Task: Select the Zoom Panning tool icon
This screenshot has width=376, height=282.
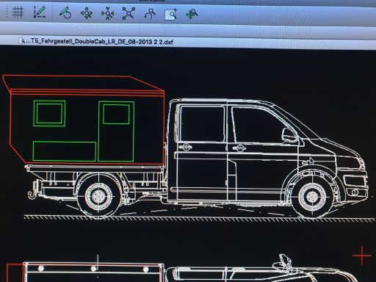Action: [x=192, y=14]
